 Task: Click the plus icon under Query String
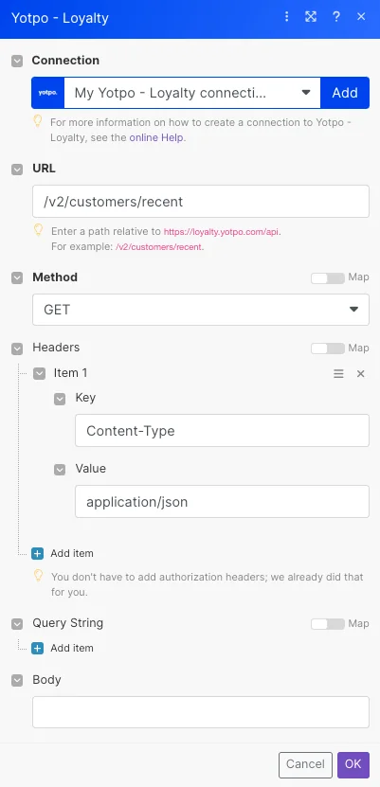point(38,649)
